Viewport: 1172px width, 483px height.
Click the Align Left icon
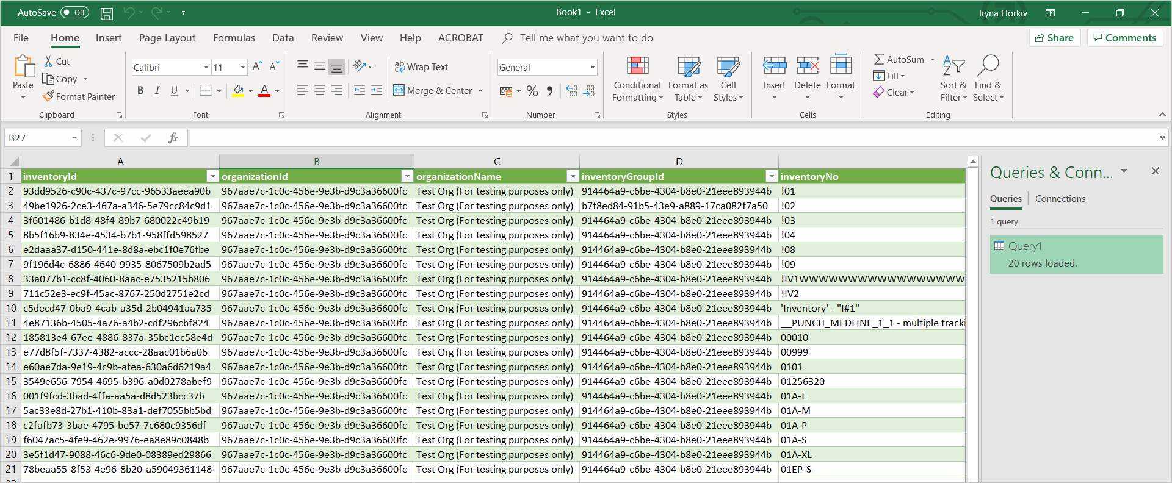(302, 91)
